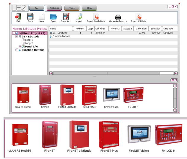187x159 pixels.
Task: Select the FireNET panel in the window palette
Action: pos(45,95)
